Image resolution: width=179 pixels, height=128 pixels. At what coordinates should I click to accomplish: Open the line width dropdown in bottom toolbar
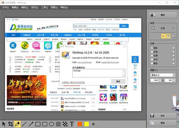point(94,124)
